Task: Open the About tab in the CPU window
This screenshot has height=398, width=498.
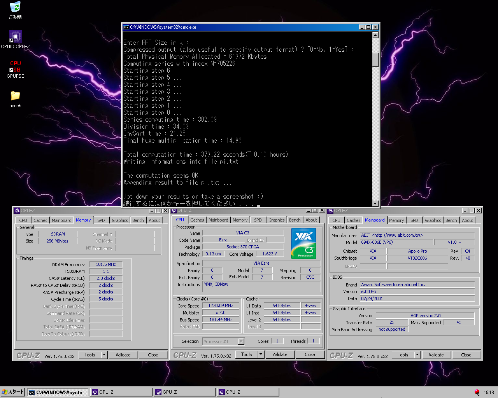Action: pos(311,220)
